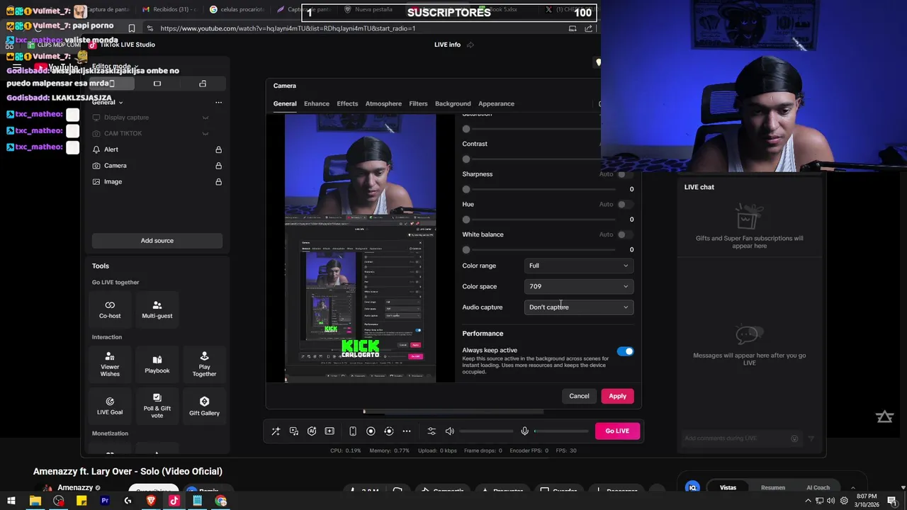Open File Explorer from the taskbar
Screen dimensions: 907x510
(x=35, y=501)
